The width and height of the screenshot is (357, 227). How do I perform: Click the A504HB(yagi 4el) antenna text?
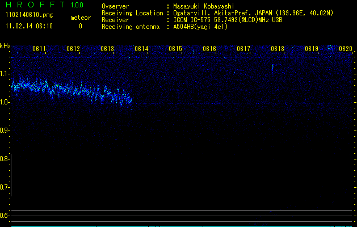point(200,27)
